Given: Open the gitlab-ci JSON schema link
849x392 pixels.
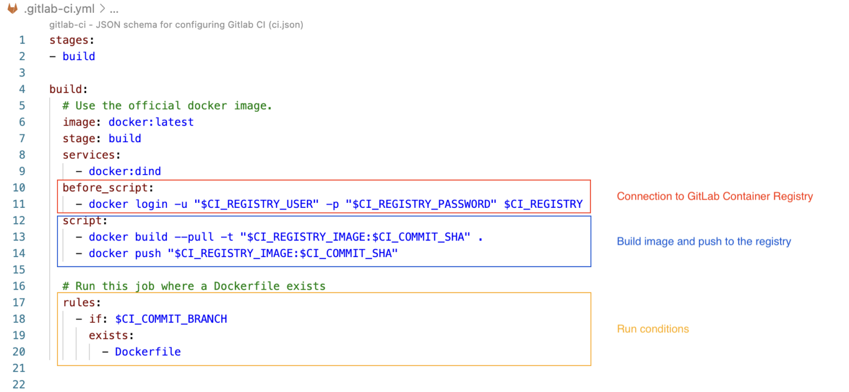Looking at the screenshot, I should [176, 25].
